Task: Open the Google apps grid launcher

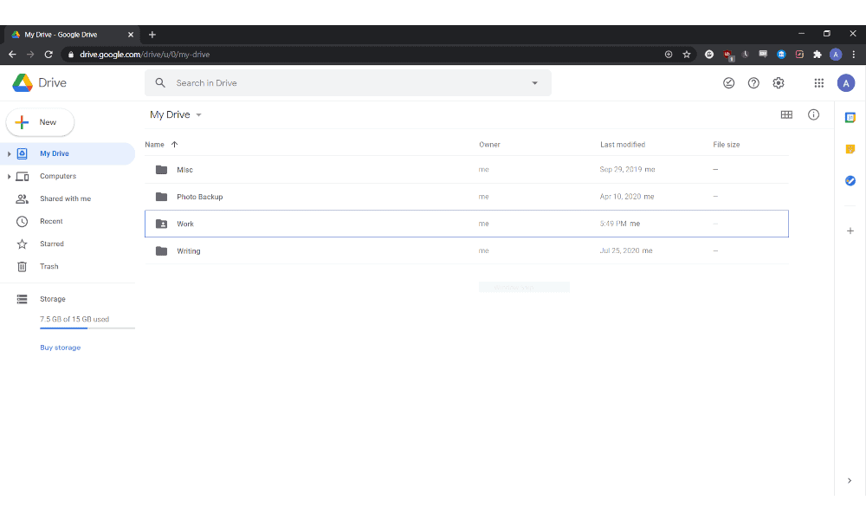Action: [x=818, y=82]
